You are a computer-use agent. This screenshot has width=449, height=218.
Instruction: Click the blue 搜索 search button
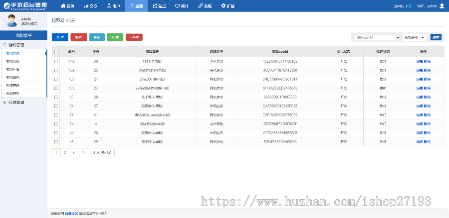(436, 37)
